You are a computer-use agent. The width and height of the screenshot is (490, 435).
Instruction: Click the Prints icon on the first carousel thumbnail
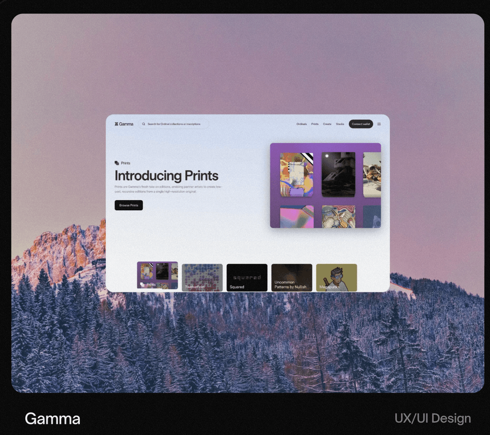pos(143,285)
